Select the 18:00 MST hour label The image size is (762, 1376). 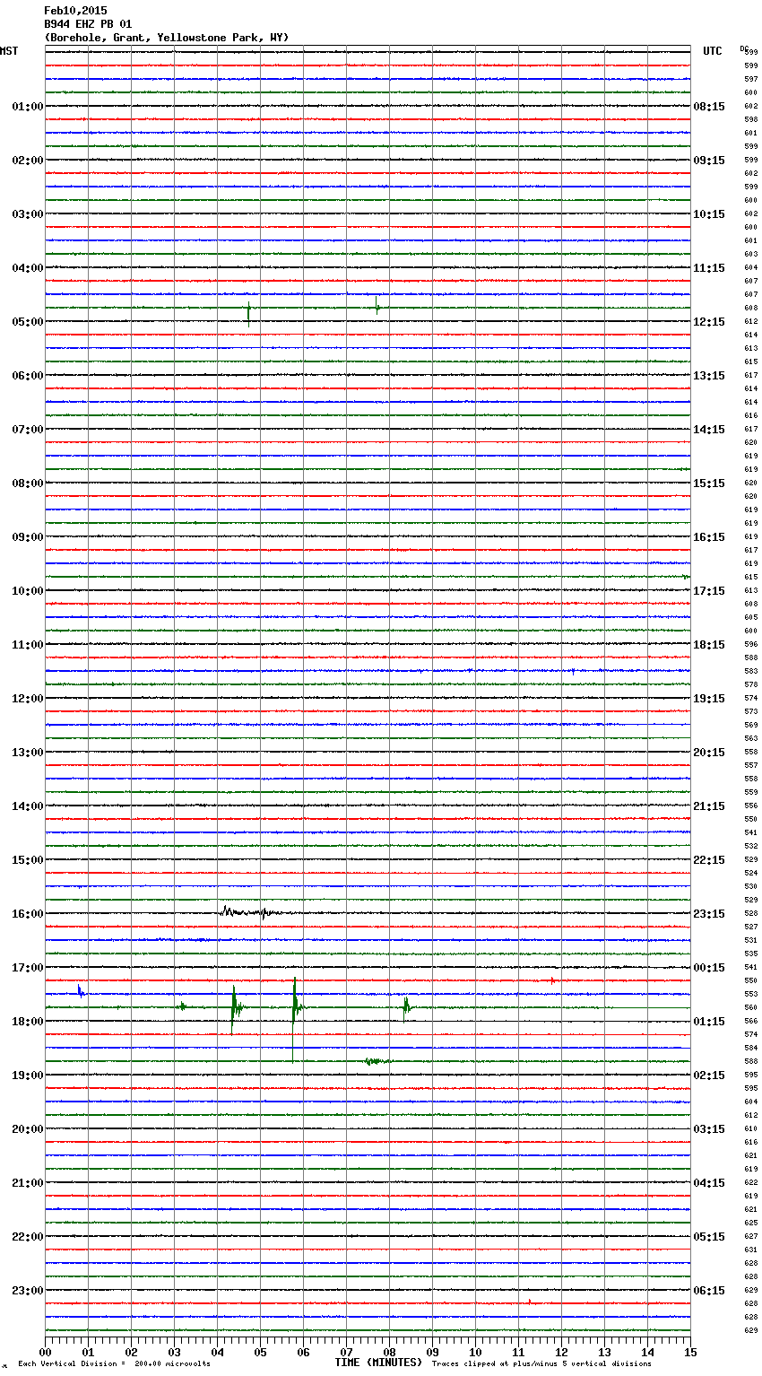pos(28,1022)
